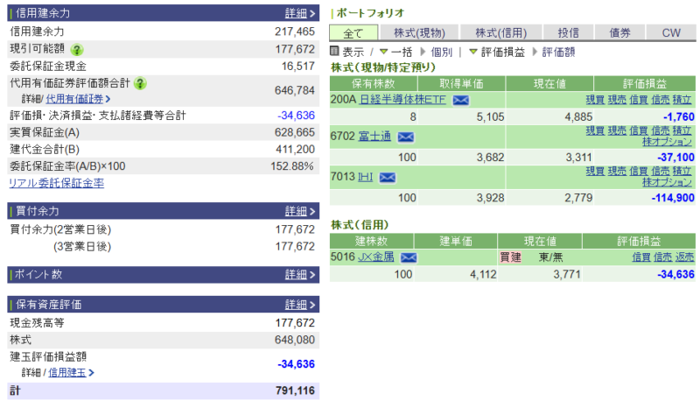Click the mail icon next to JX金属

[409, 257]
